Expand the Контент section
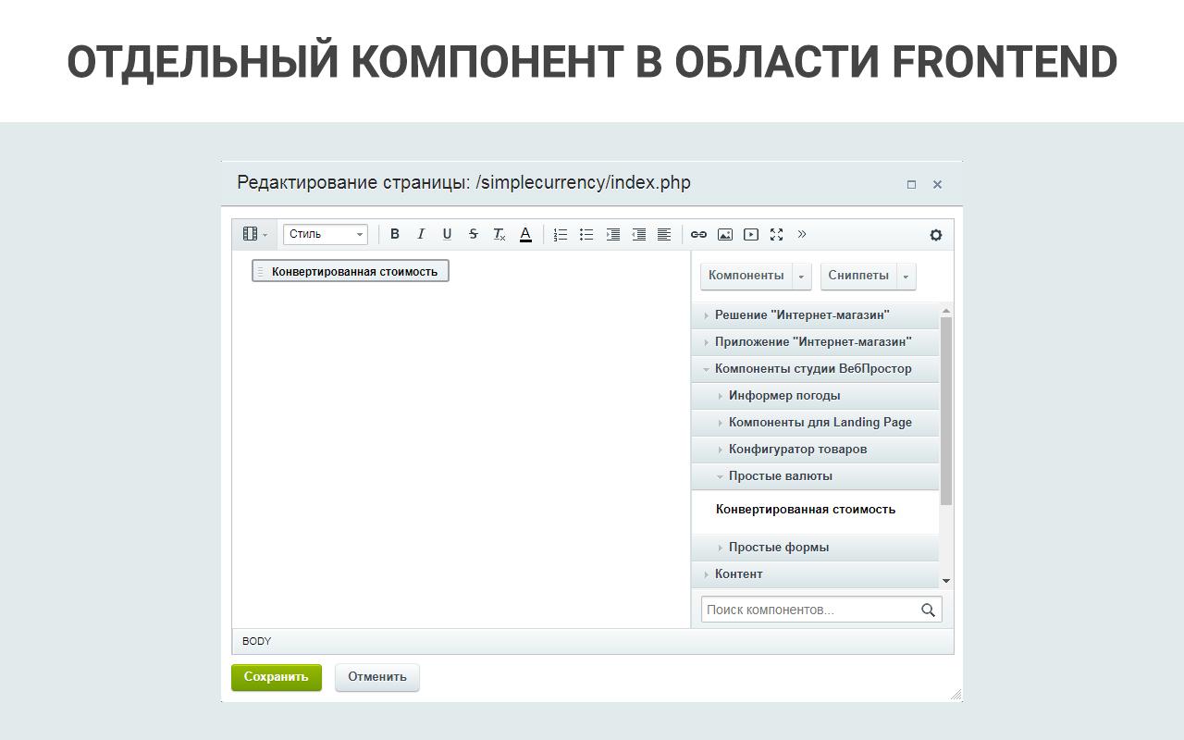This screenshot has height=740, width=1184. tap(815, 574)
